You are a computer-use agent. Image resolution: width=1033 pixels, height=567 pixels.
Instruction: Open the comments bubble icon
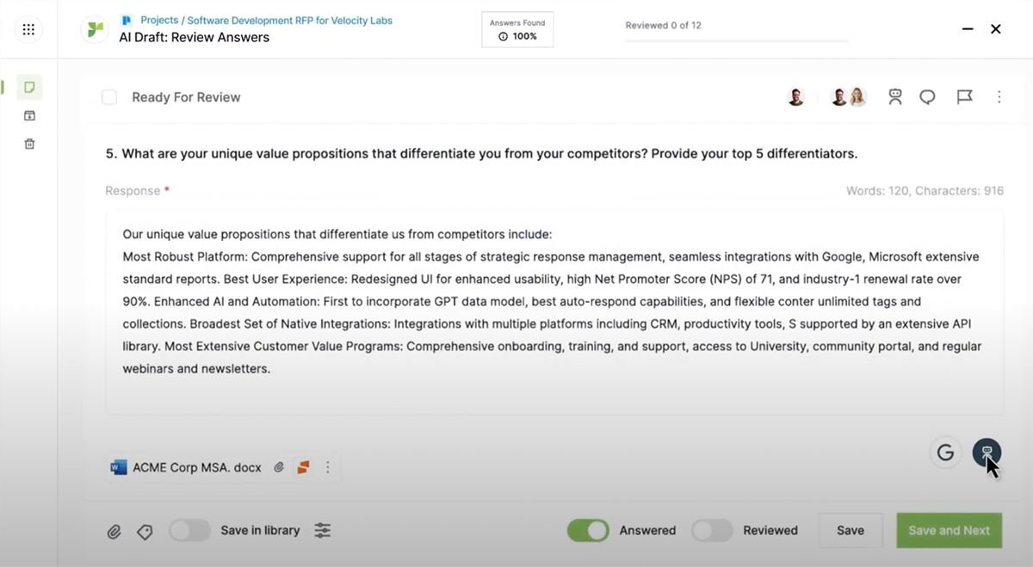click(x=927, y=96)
